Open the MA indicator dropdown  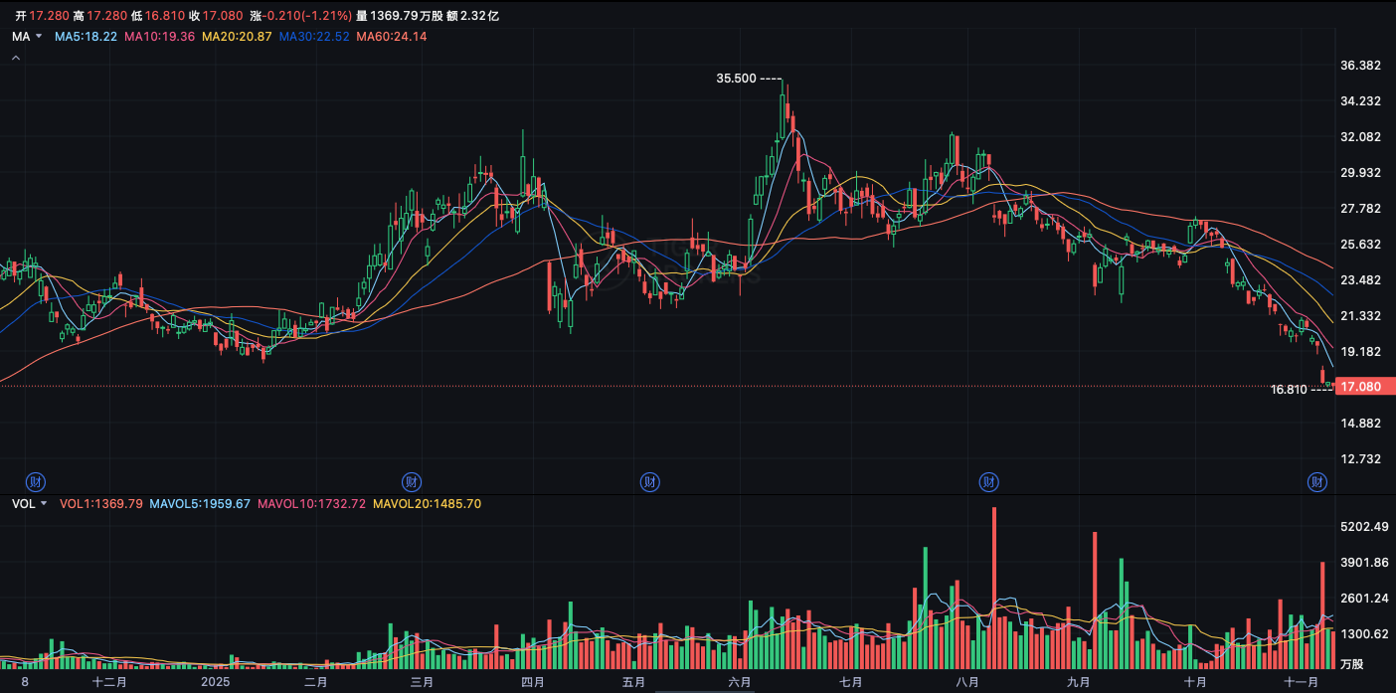click(x=27, y=37)
